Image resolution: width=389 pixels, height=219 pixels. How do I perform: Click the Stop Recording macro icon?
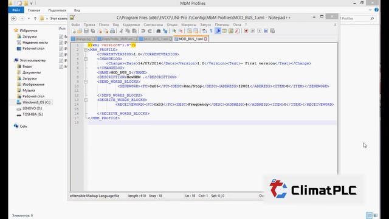[253, 31]
